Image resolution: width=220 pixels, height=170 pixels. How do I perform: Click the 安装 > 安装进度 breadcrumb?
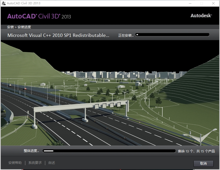[19, 27]
